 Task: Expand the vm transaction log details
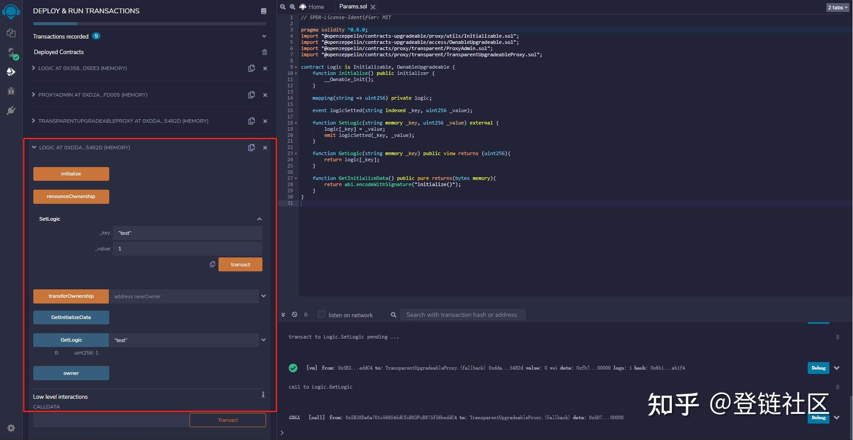(x=837, y=368)
